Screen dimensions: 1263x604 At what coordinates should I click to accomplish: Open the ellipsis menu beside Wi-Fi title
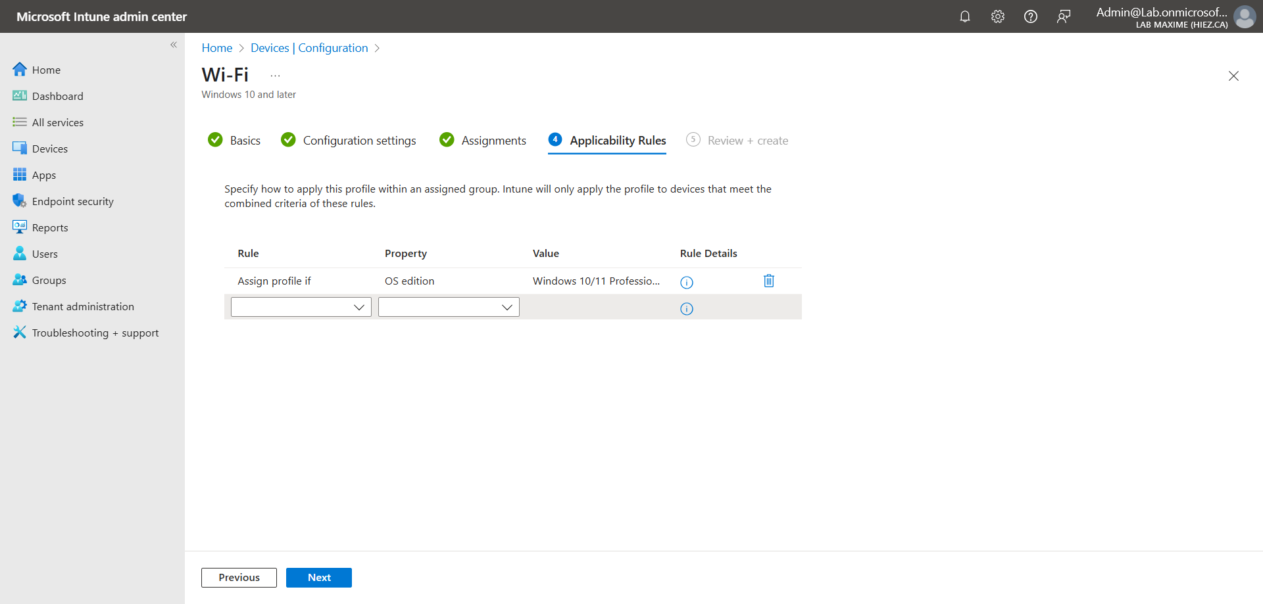point(275,76)
